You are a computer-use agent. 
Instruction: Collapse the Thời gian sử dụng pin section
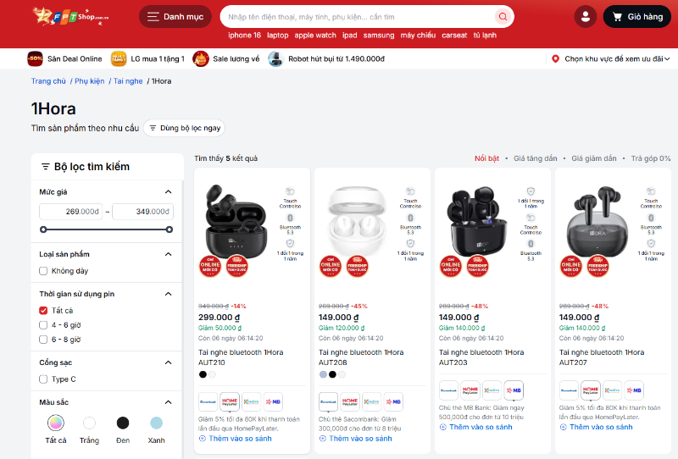pyautogui.click(x=168, y=294)
